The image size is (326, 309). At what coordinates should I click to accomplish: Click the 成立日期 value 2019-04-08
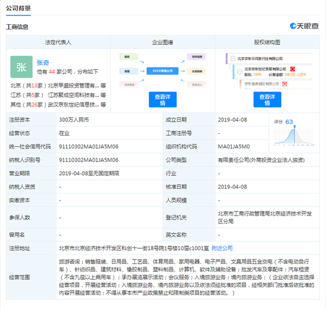click(x=232, y=120)
